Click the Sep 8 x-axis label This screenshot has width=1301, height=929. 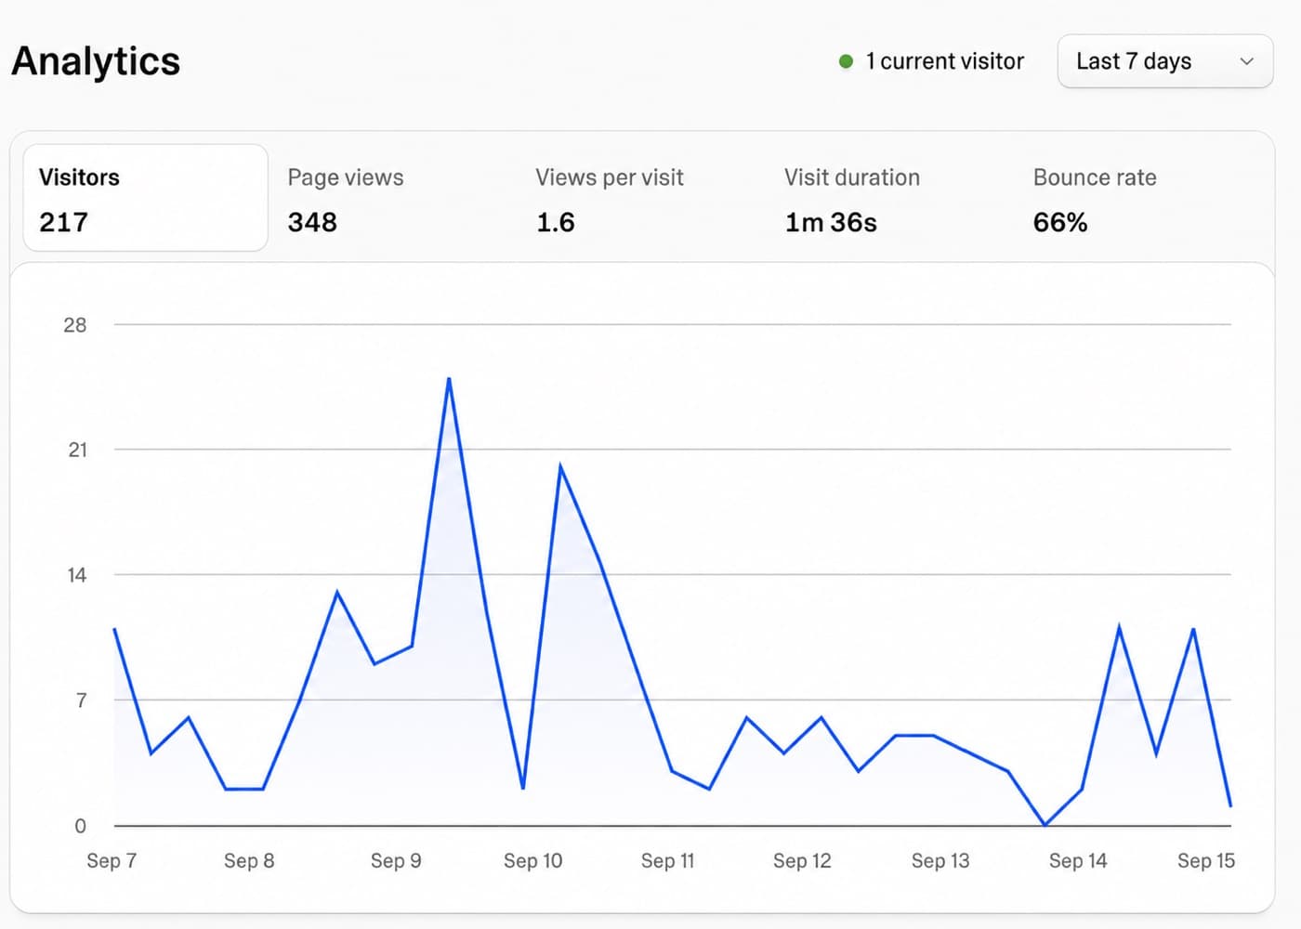(249, 861)
